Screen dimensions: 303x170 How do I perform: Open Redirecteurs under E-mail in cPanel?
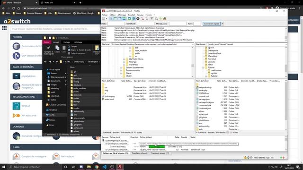68,156
